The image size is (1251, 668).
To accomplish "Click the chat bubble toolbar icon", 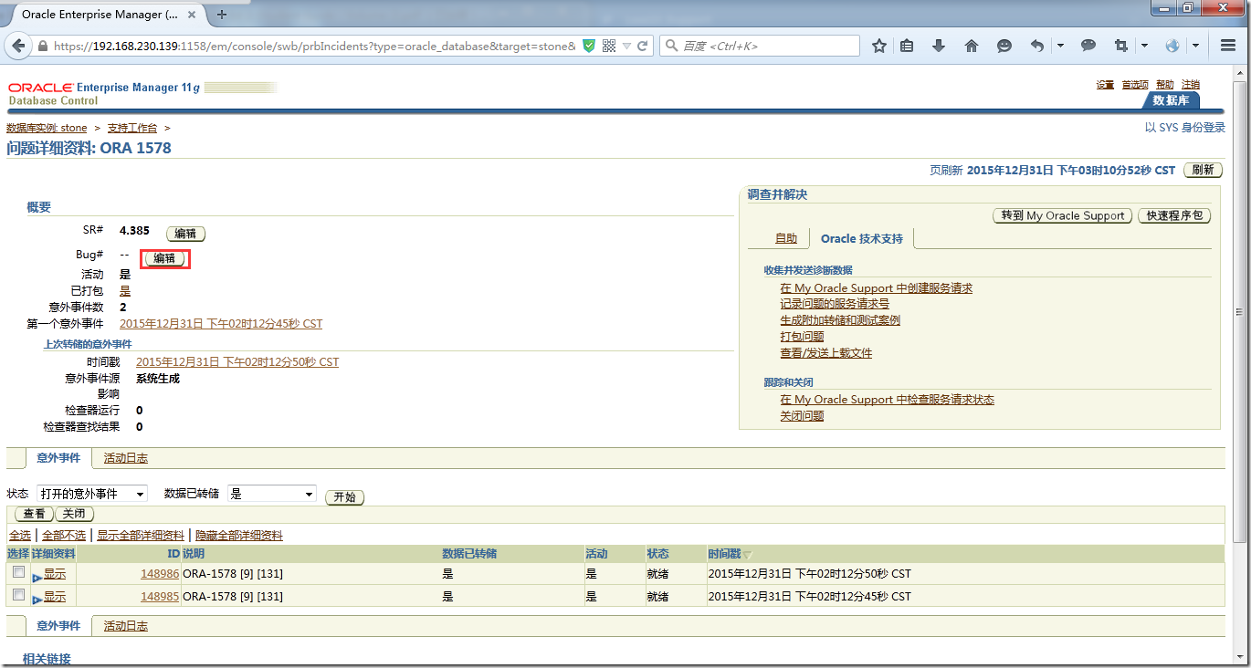I will pos(1088,46).
